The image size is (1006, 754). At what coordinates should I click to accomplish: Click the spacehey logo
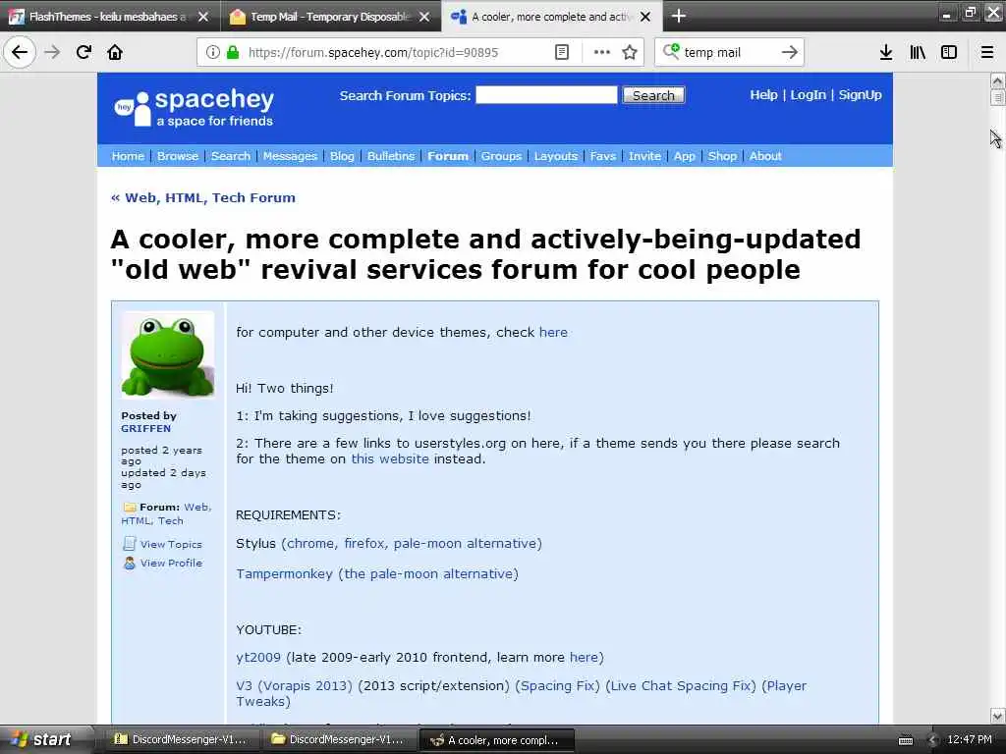click(x=194, y=108)
